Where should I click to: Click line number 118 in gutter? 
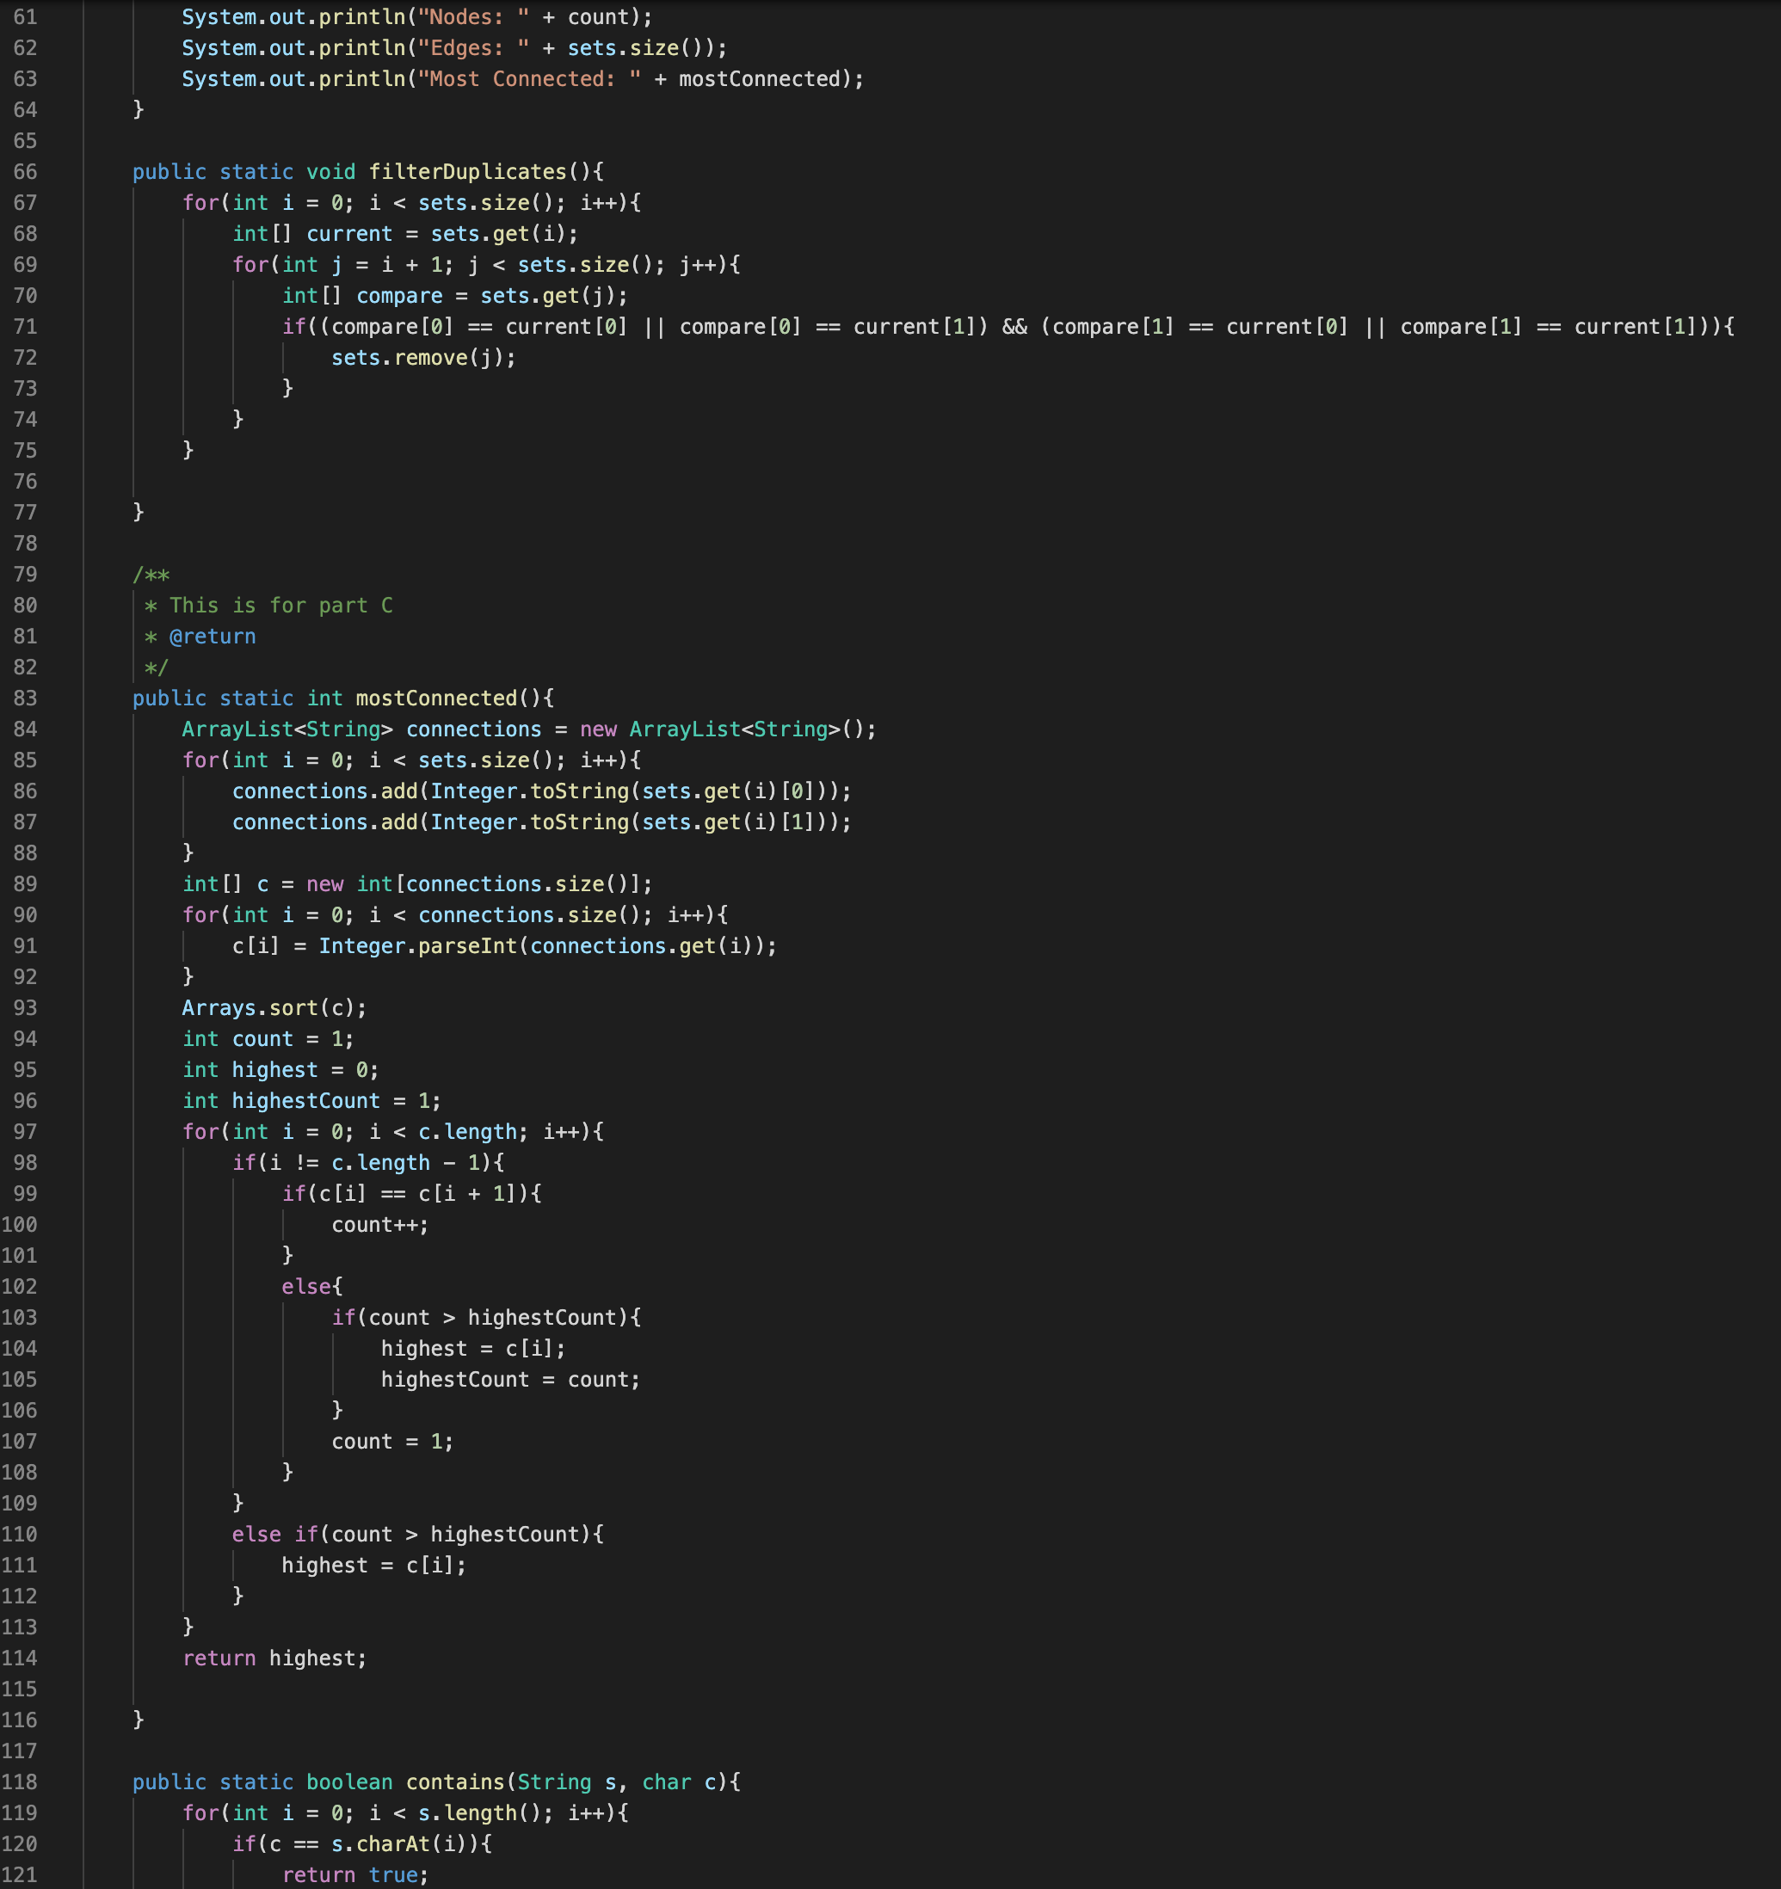pos(19,1781)
